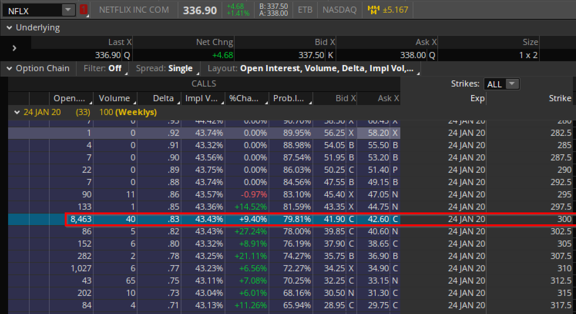Screen dimensions: 576x314
Task: Click the ETB indicator in header
Action: coord(305,10)
